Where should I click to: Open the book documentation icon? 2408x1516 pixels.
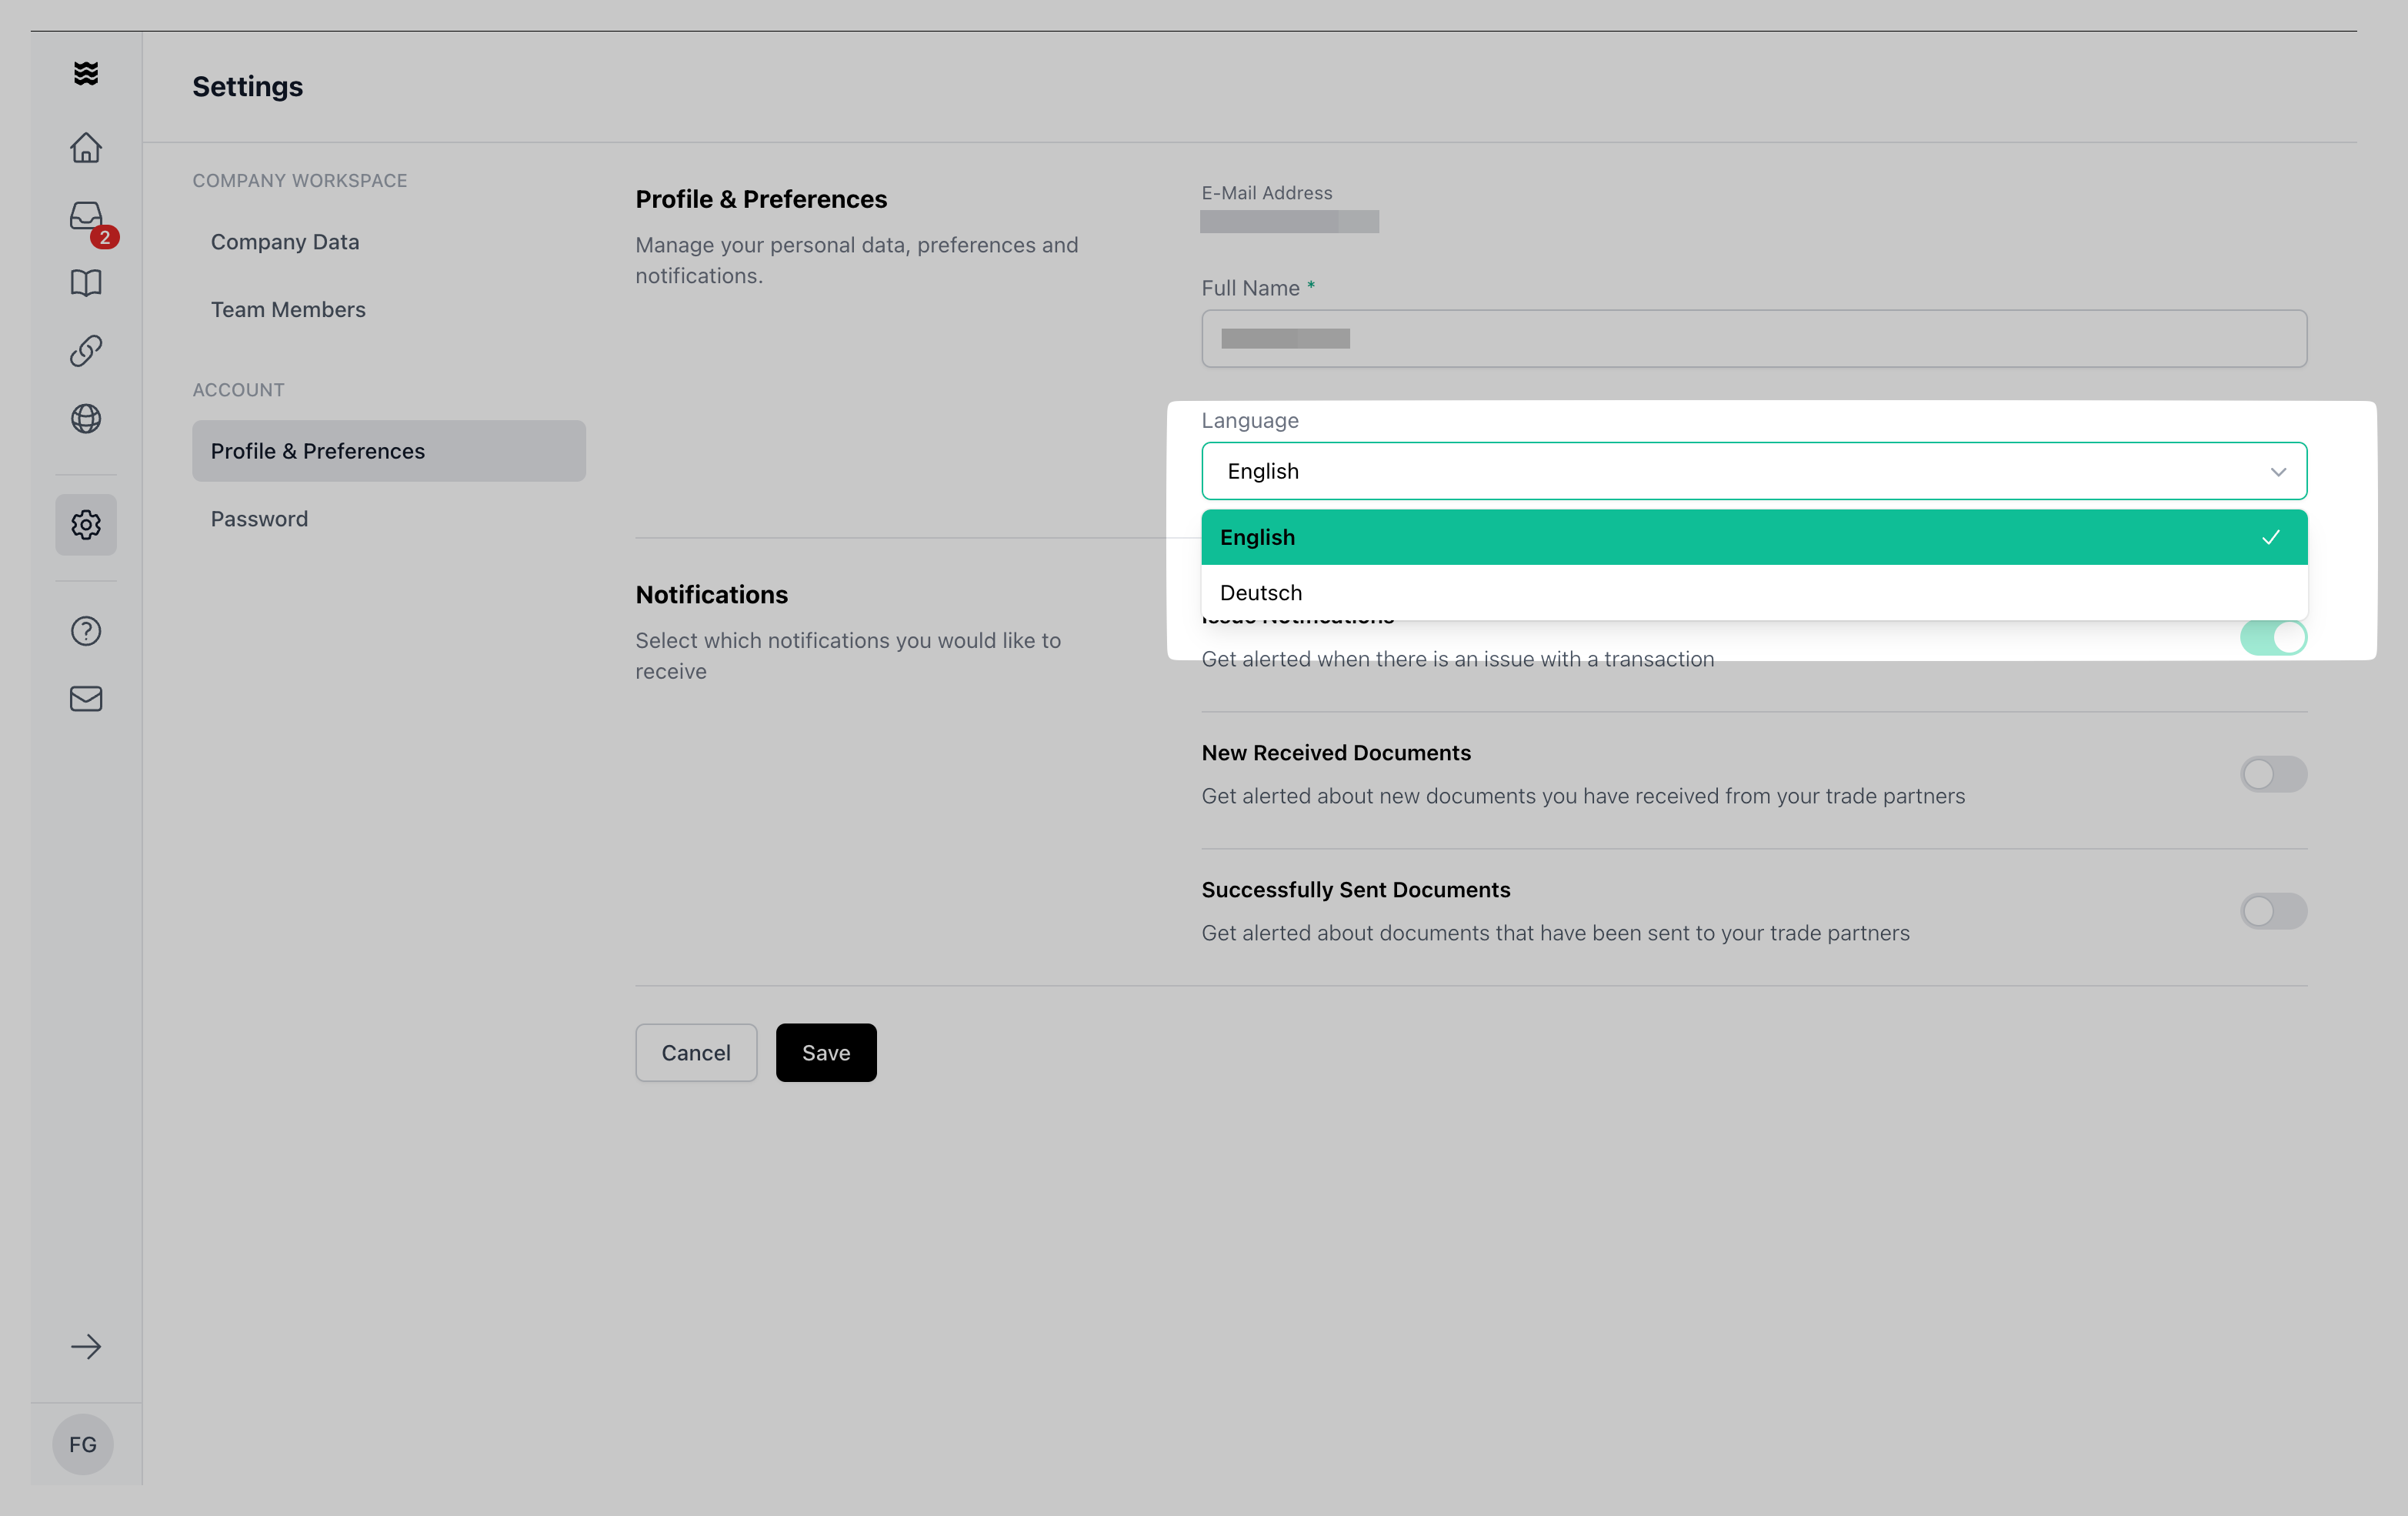pyautogui.click(x=86, y=283)
